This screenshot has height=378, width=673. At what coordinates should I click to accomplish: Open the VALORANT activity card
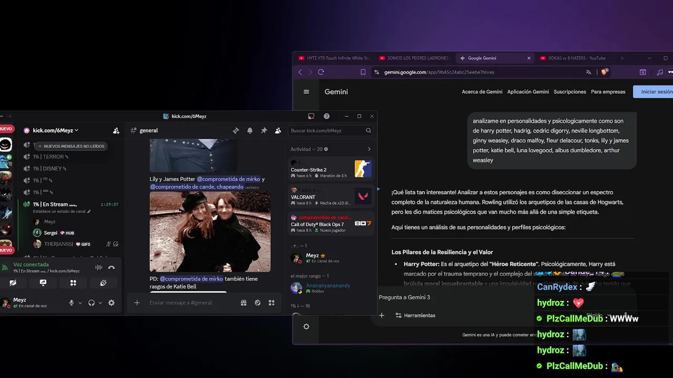(331, 196)
